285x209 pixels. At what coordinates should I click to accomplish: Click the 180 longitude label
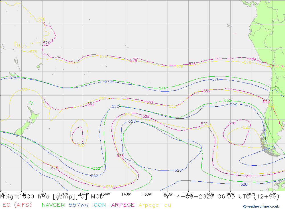coord(42,194)
